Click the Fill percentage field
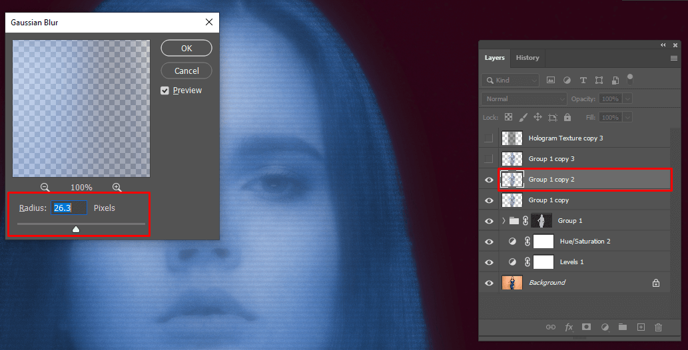Screen dimensions: 688x350 [x=610, y=118]
